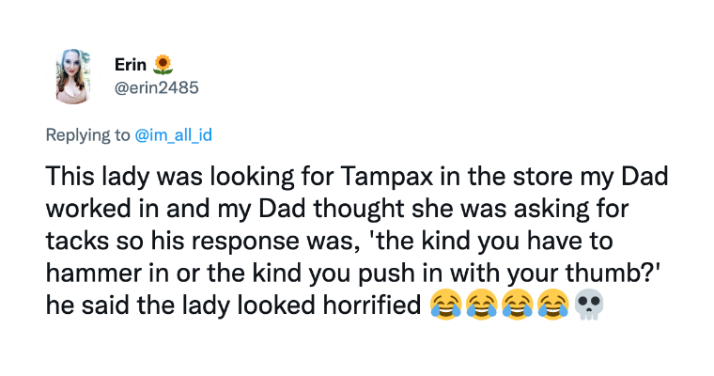Click the display name "Erin"
This screenshot has height=376, width=714.
click(x=131, y=65)
